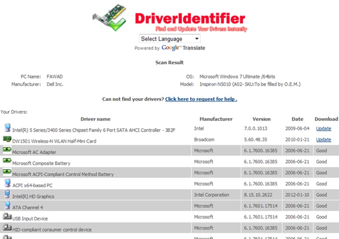The width and height of the screenshot is (339, 239).
Task: Click the Download column header
Action: tap(326, 119)
